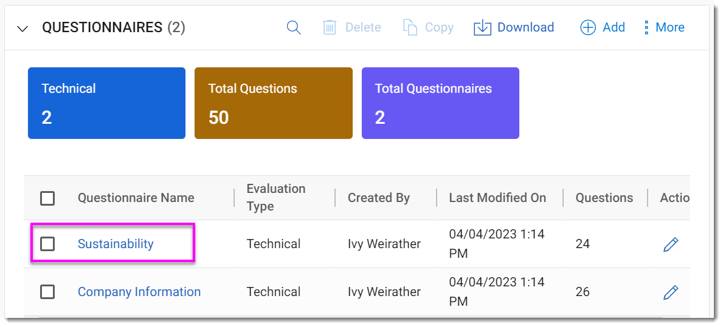The image size is (723, 327).
Task: Check the Sustainability row checkbox
Action: click(x=47, y=244)
